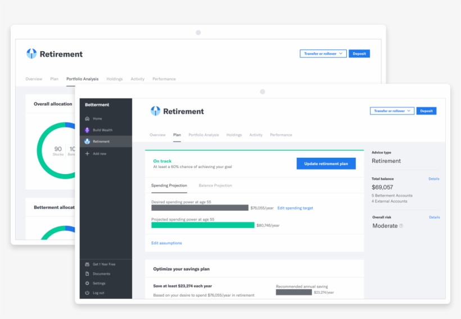The height and width of the screenshot is (319, 461).
Task: Click the Betterment brand name in sidebar
Action: click(97, 104)
